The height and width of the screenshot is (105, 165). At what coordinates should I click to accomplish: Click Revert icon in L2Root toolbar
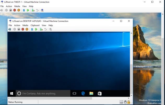[x=37, y=10]
